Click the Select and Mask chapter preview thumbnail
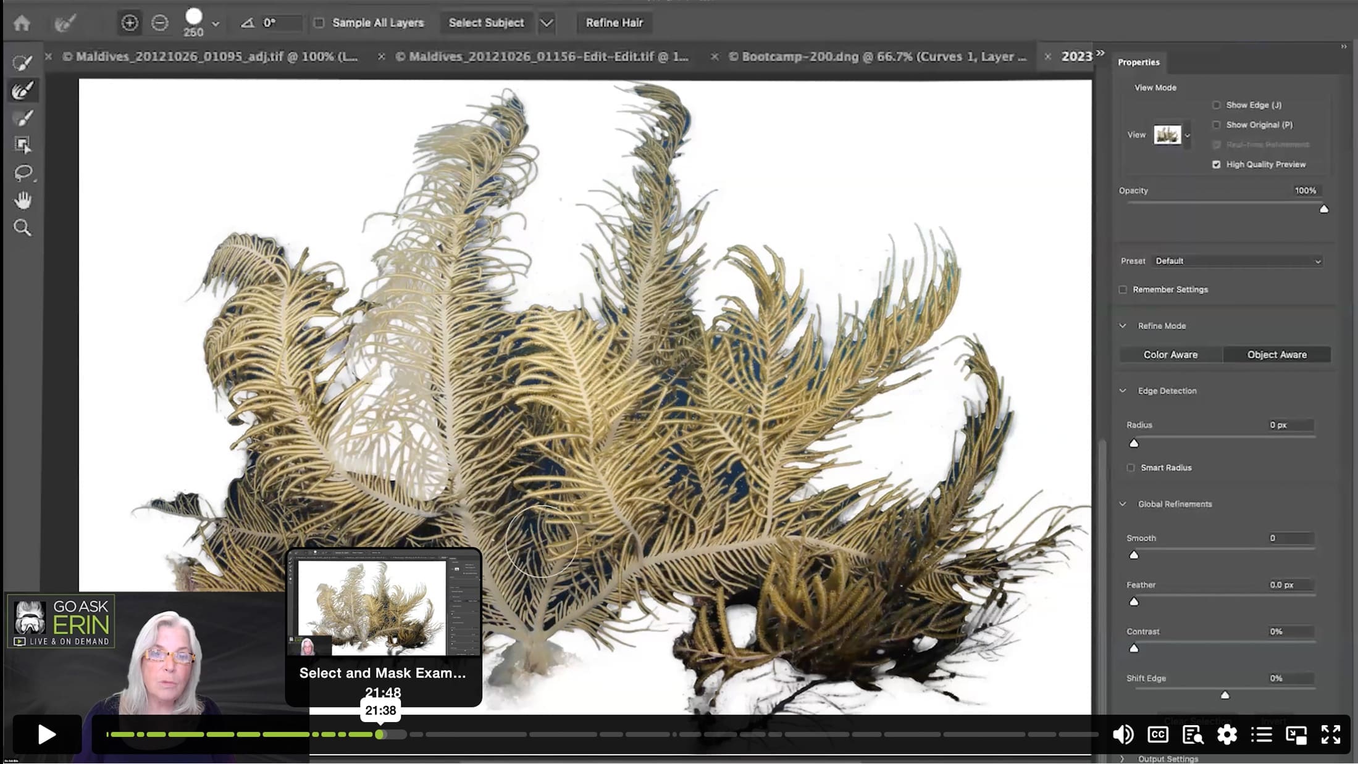Screen dimensions: 1358x764 383,602
